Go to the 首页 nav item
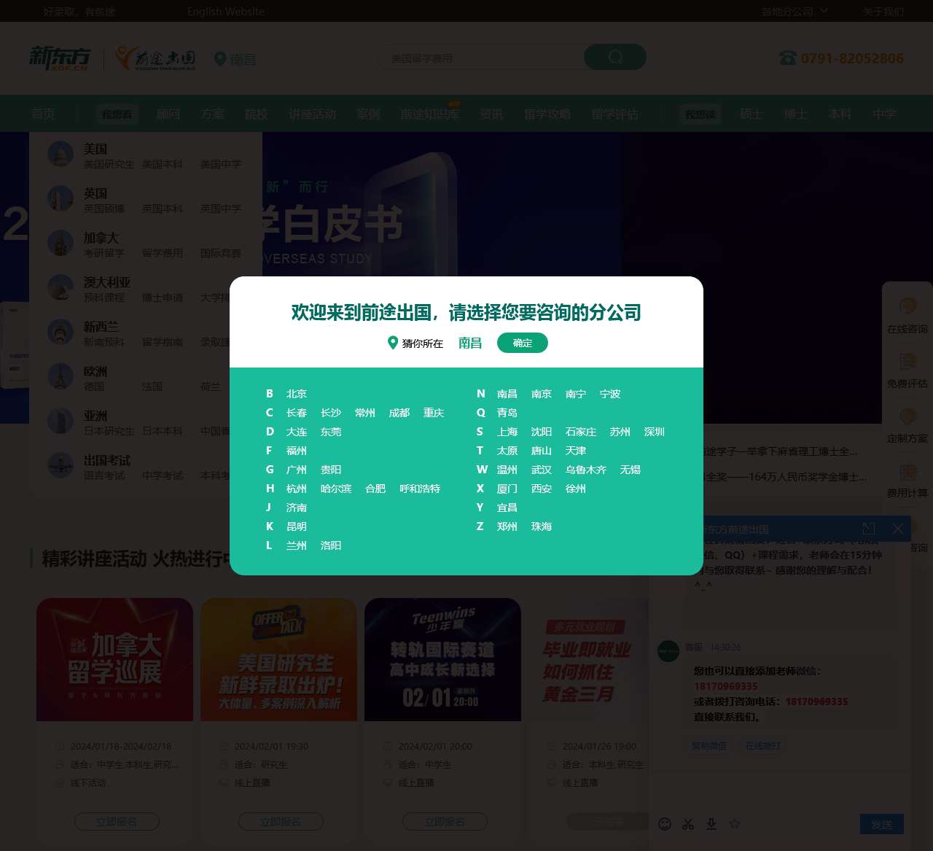933x851 pixels. click(x=43, y=114)
